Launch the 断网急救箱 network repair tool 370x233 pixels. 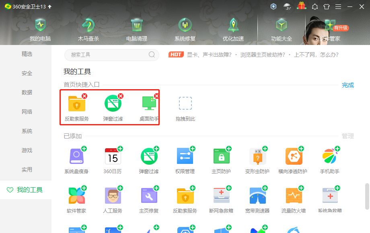221,199
